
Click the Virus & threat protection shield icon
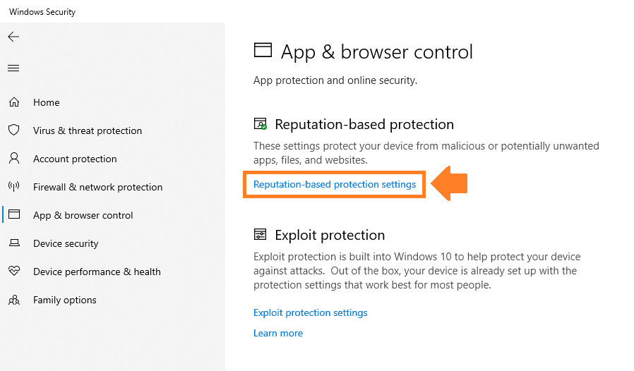point(14,130)
